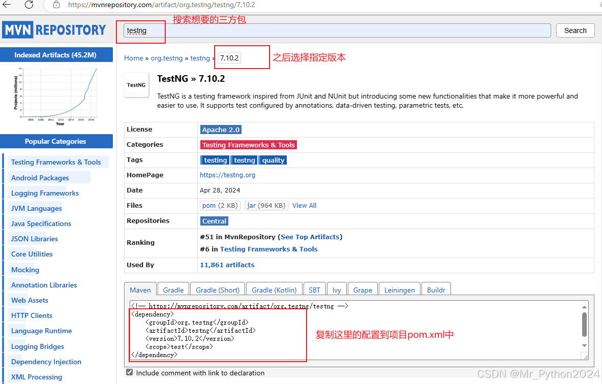Go to Home breadcrumb link

(133, 58)
